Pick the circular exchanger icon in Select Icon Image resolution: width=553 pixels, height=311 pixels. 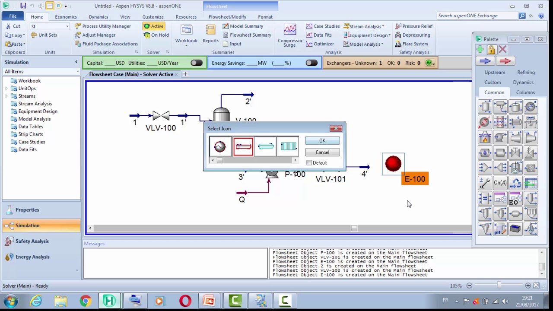click(220, 147)
